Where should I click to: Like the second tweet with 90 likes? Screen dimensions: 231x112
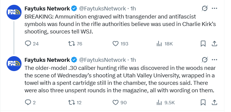click(x=115, y=102)
